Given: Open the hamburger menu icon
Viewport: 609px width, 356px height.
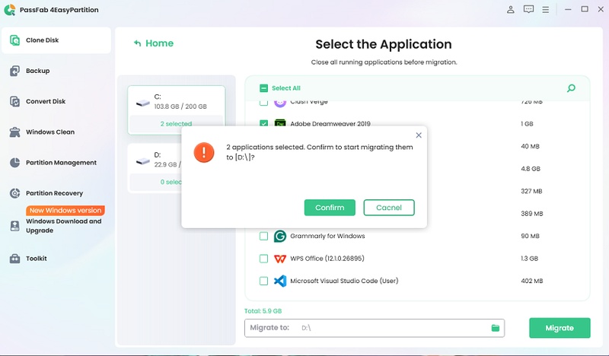Looking at the screenshot, I should point(546,10).
